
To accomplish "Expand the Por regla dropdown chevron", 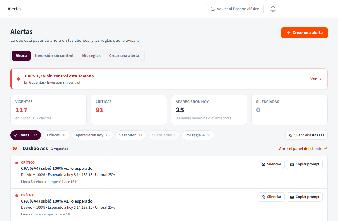I will pyautogui.click(x=208, y=135).
